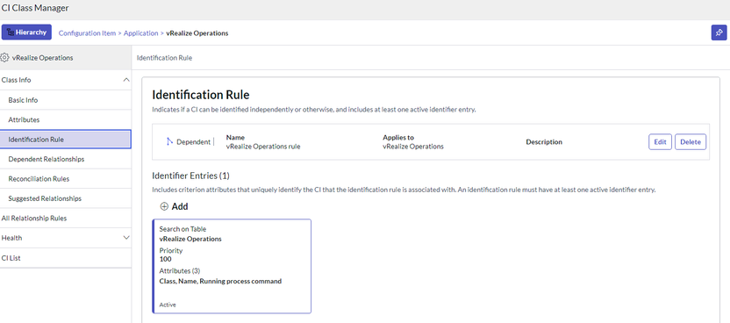730x323 pixels.
Task: Click the Priority value 100
Action: [x=165, y=259]
